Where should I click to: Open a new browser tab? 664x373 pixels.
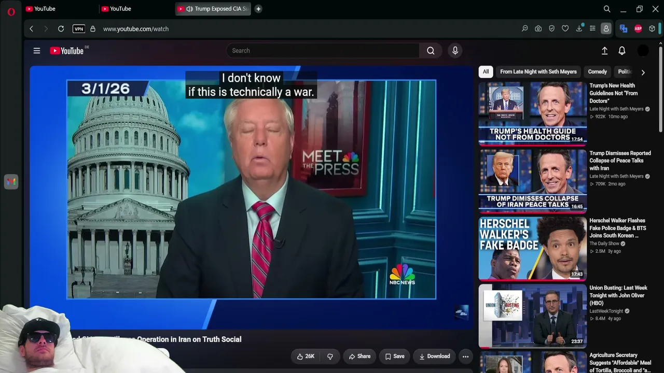(258, 9)
